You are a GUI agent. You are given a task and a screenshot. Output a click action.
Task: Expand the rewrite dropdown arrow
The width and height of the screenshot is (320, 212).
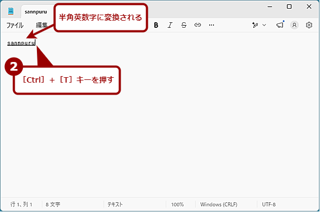pyautogui.click(x=264, y=25)
